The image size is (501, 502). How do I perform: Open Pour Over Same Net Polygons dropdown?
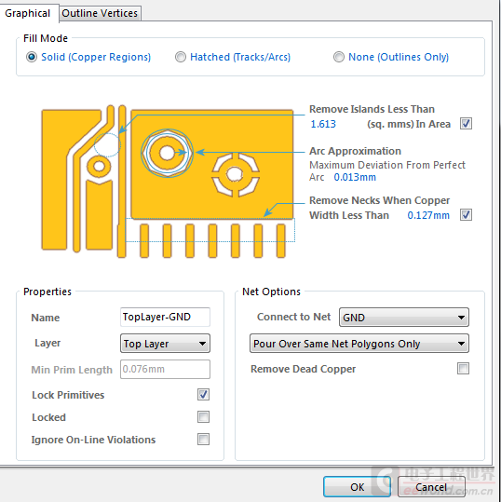click(x=359, y=344)
